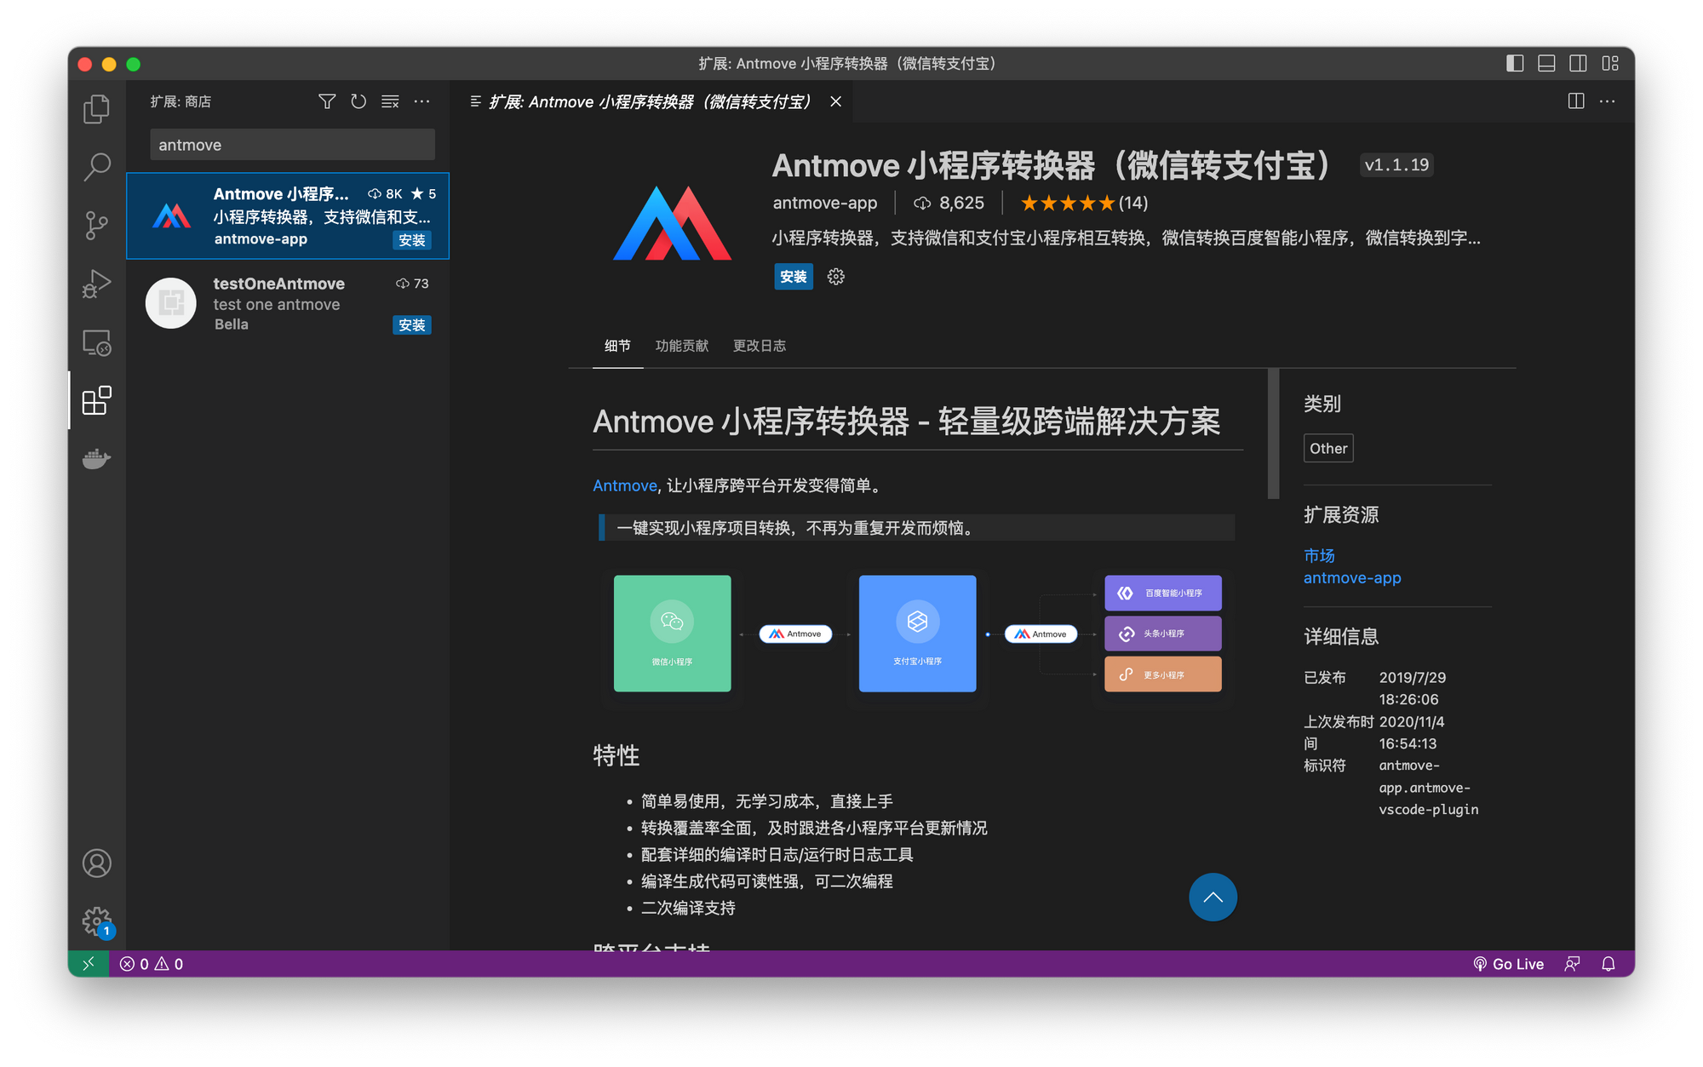Close the Antmove extension tab
Image resolution: width=1703 pixels, height=1067 pixels.
836,101
